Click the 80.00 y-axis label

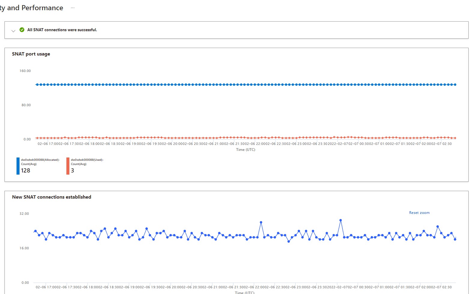[26, 105]
